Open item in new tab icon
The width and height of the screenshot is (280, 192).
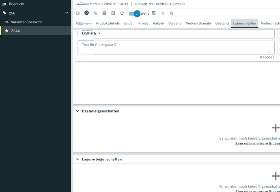113,13
